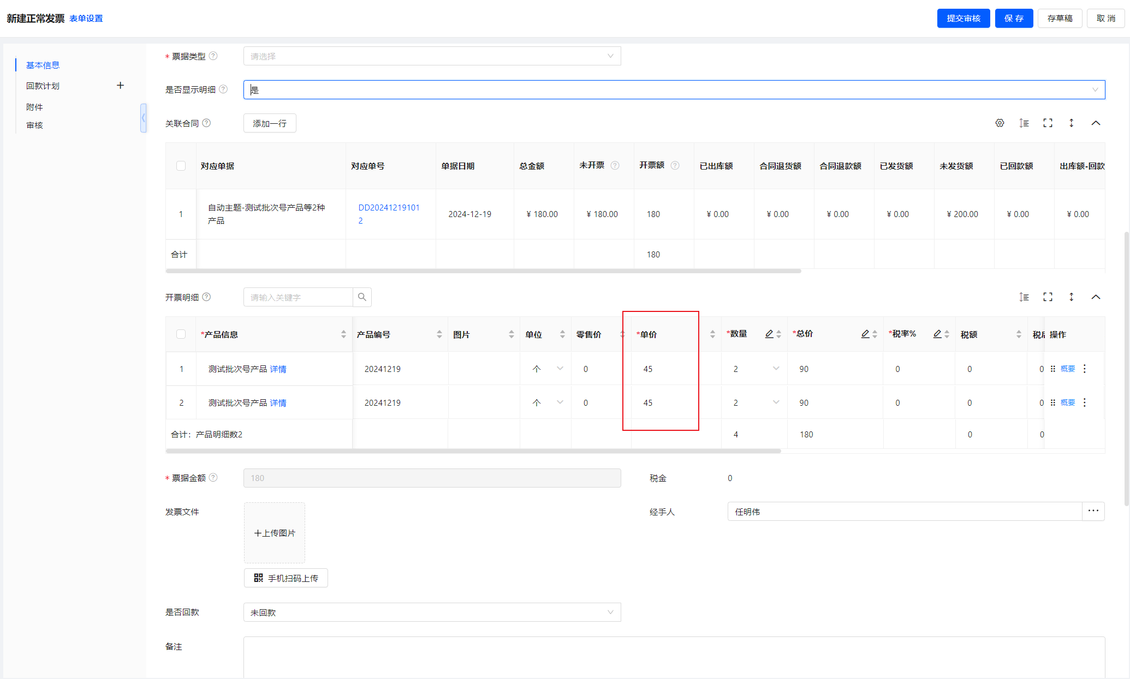Click 添加一行 button

pyautogui.click(x=270, y=123)
